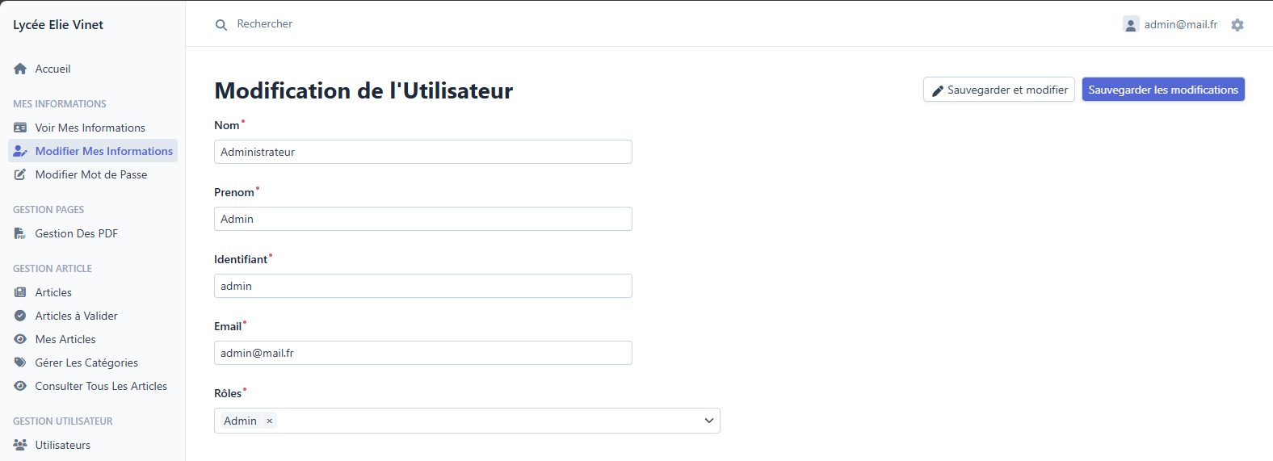Viewport: 1273px width, 461px height.
Task: Remove the Admin role tag
Action: (270, 421)
